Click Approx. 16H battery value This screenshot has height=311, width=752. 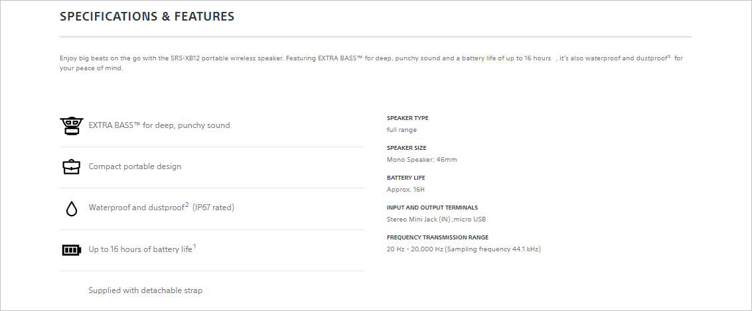pyautogui.click(x=406, y=189)
